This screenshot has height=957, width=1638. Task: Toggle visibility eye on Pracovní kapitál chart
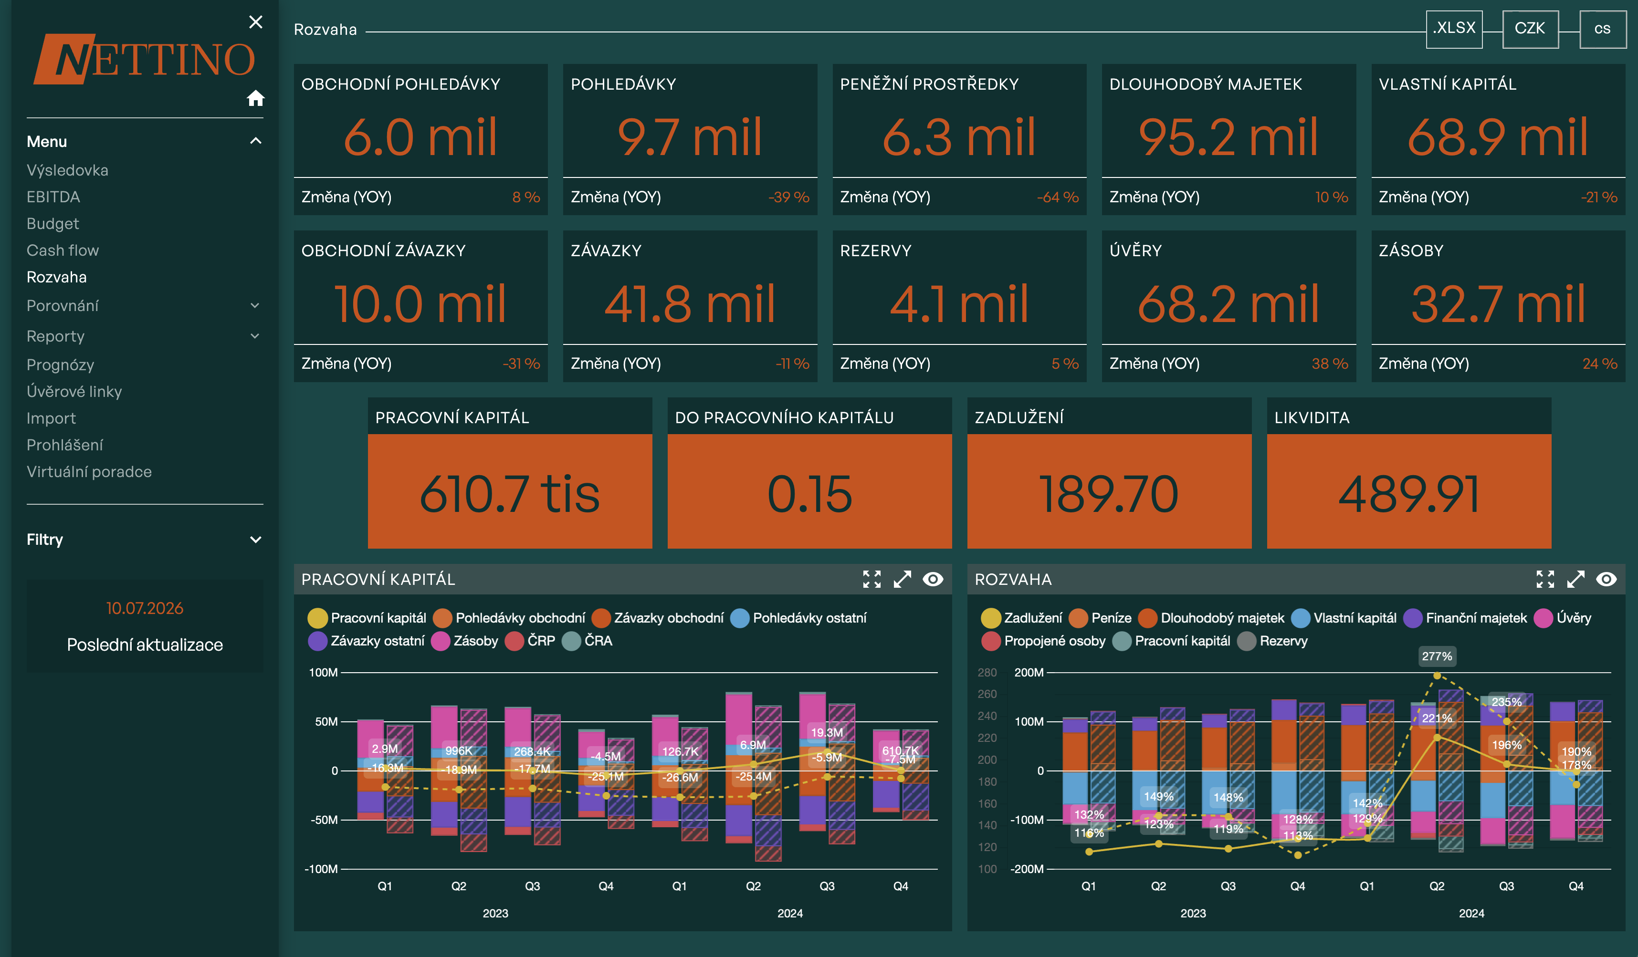tap(933, 579)
